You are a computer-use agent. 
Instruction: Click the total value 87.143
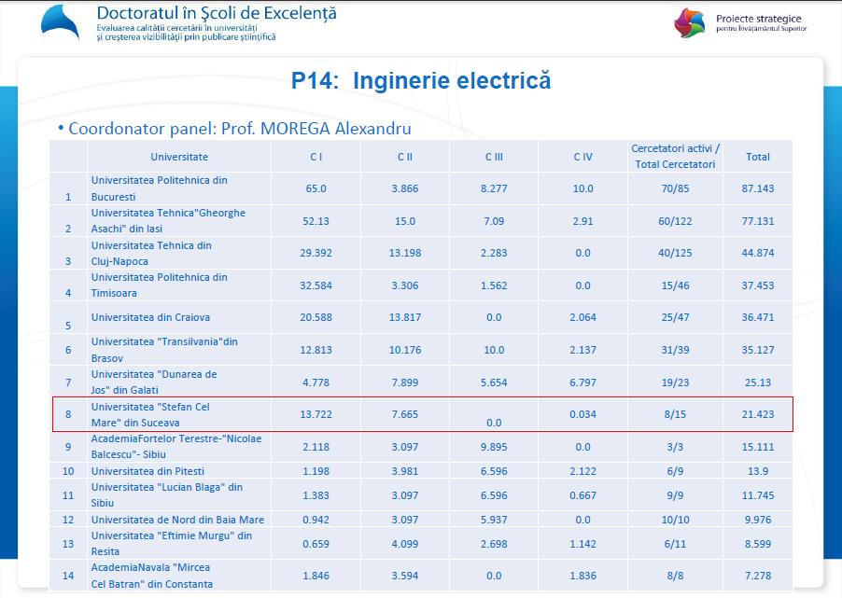click(x=757, y=188)
